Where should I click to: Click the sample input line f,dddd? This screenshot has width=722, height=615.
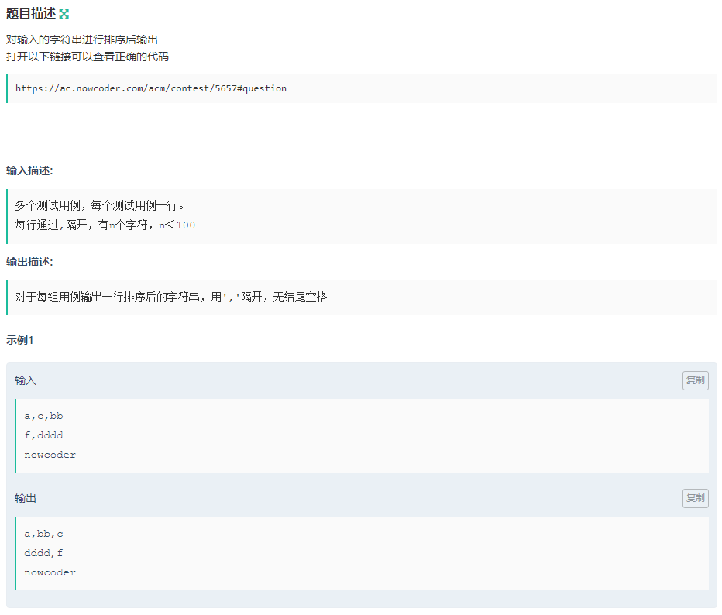tap(43, 435)
